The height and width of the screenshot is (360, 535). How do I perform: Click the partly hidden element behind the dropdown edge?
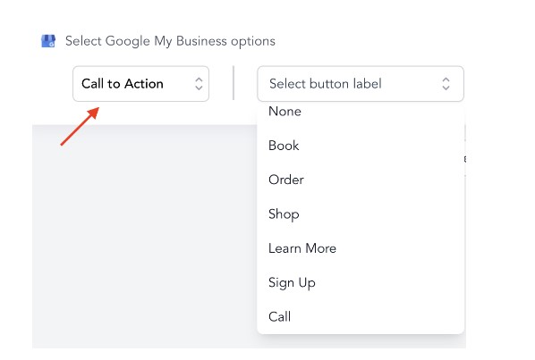click(465, 159)
